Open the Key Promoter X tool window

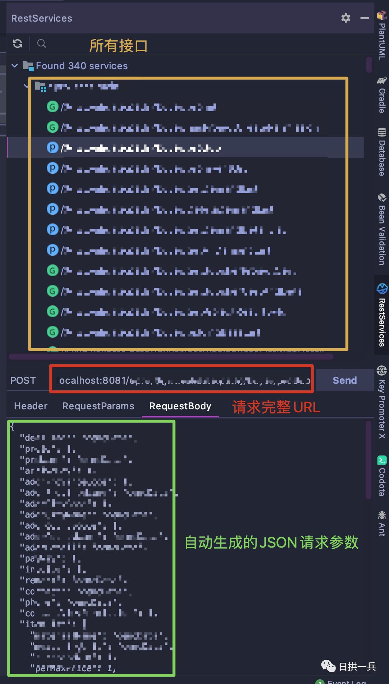[x=382, y=402]
